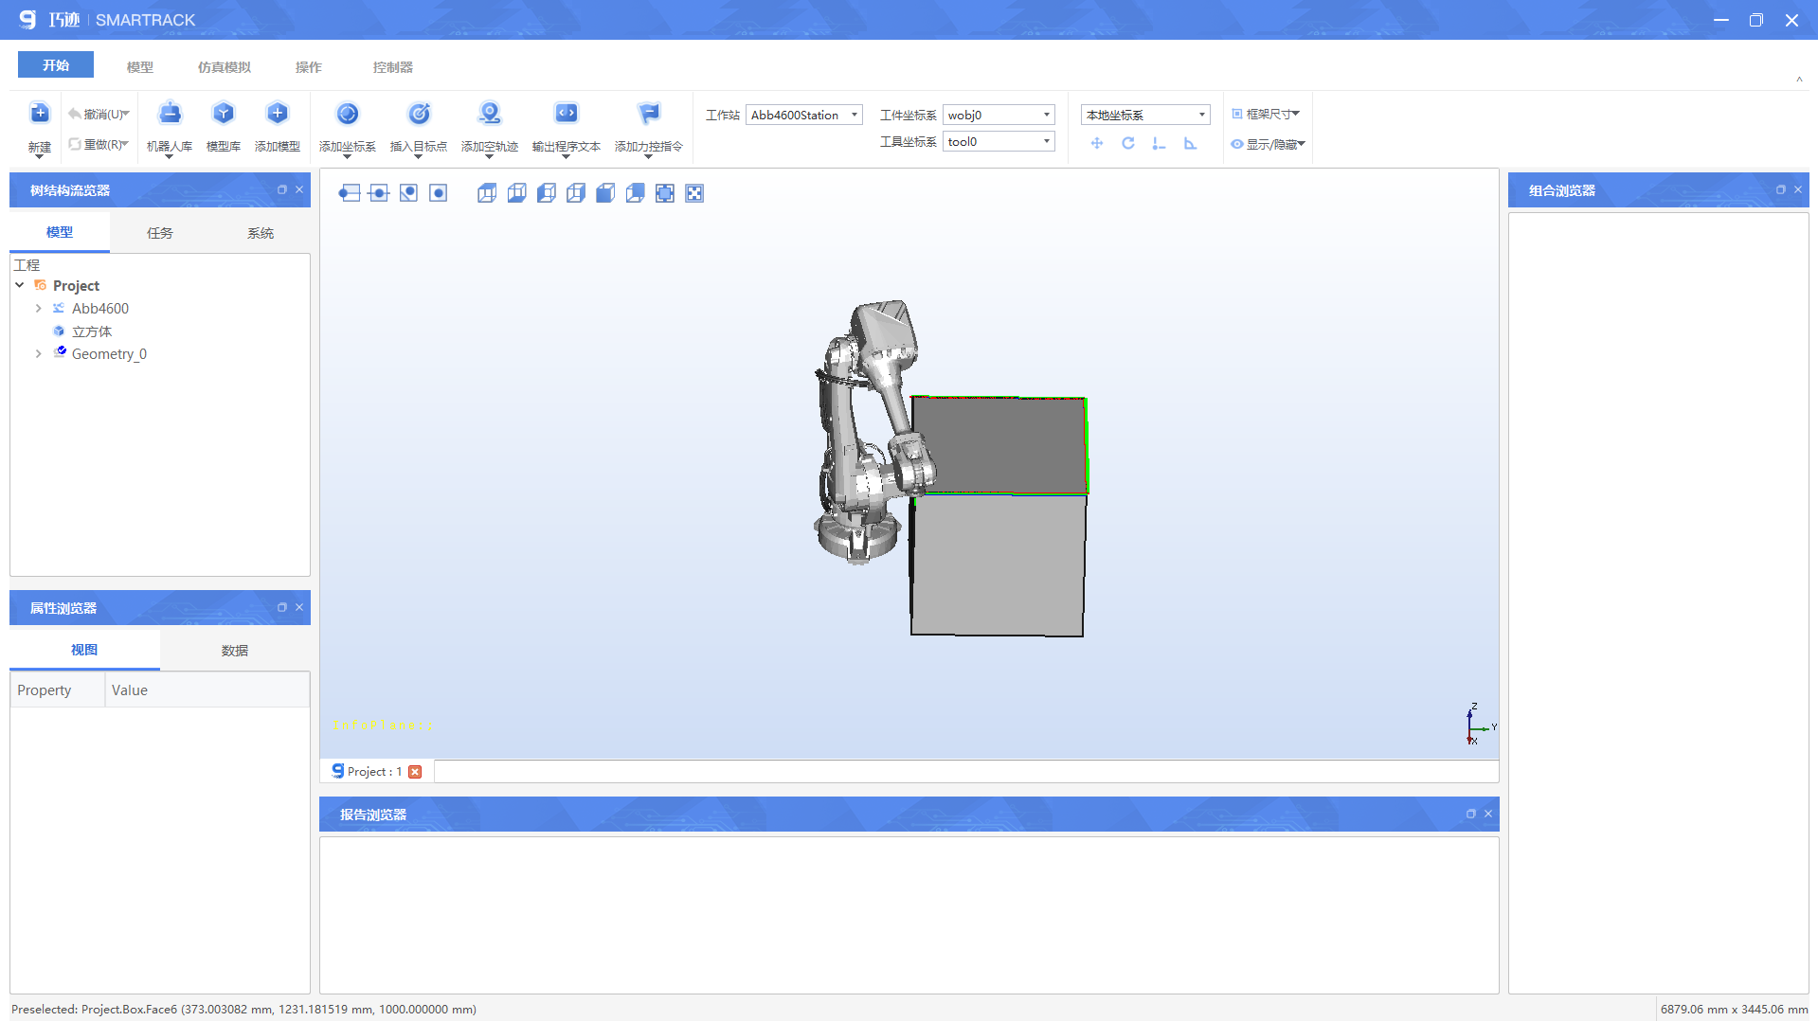Screen dimensions: 1818x1021
Task: Switch to 数据 tab in property browser
Action: (x=235, y=651)
